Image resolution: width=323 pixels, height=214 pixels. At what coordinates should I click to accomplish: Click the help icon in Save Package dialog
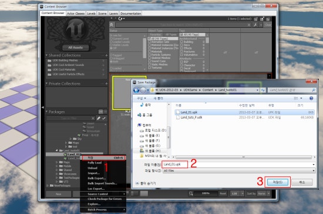311,98
